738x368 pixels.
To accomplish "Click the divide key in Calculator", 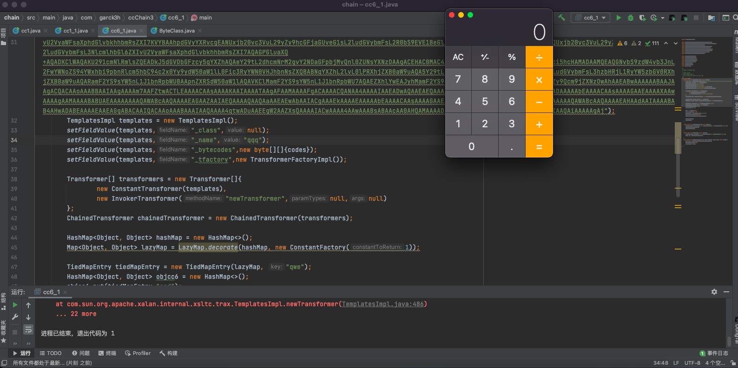I will 539,57.
